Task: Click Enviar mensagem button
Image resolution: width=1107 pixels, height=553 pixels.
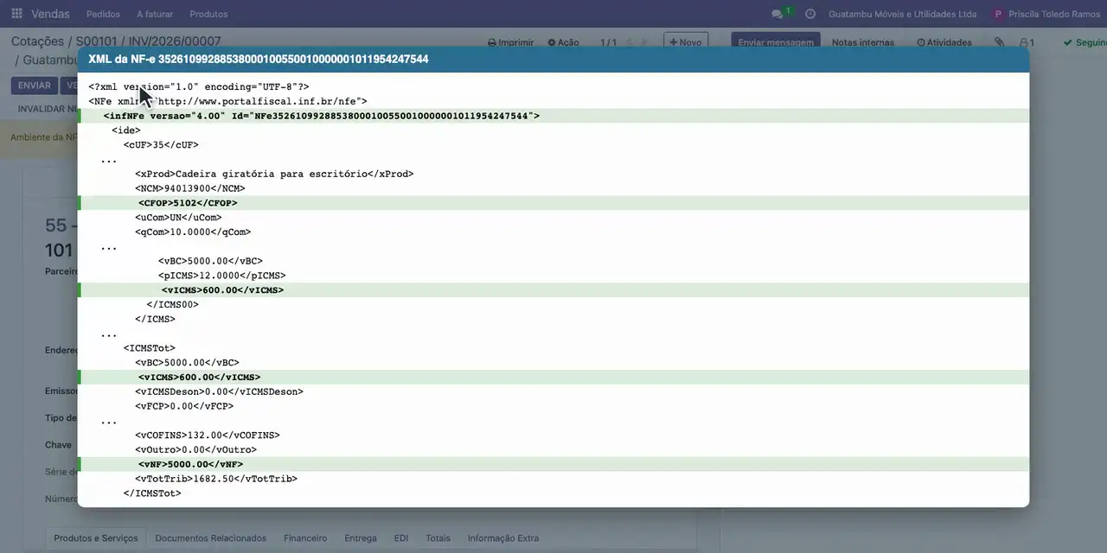Action: 776,42
